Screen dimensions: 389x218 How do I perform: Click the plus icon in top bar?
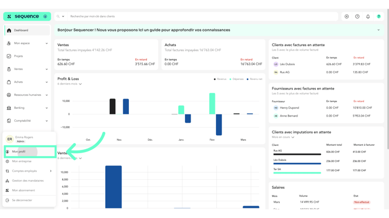click(347, 16)
